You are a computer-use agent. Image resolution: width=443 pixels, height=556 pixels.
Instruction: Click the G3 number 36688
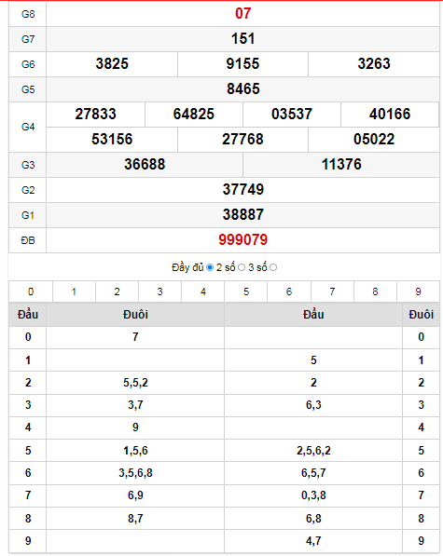145,165
